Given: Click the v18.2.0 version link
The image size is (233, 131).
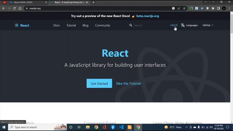Looking at the screenshot, I should 174,25.
